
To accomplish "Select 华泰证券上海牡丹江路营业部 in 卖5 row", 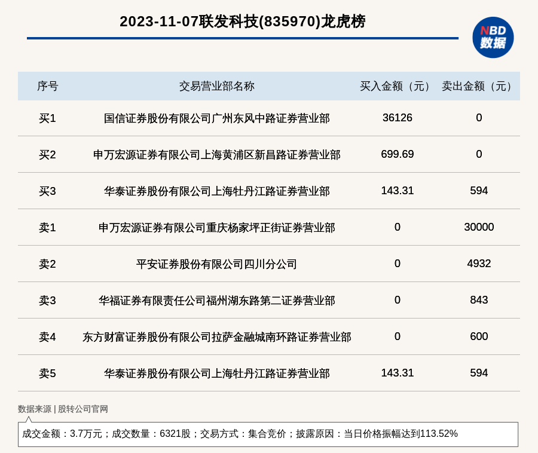I will [217, 374].
